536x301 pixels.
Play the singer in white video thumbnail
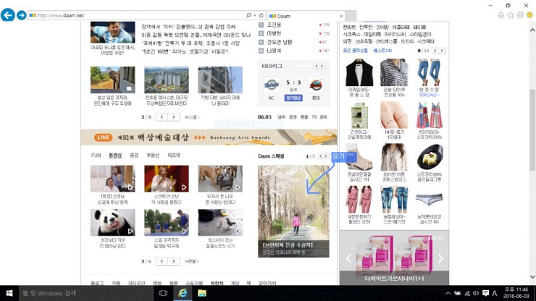pyautogui.click(x=167, y=179)
